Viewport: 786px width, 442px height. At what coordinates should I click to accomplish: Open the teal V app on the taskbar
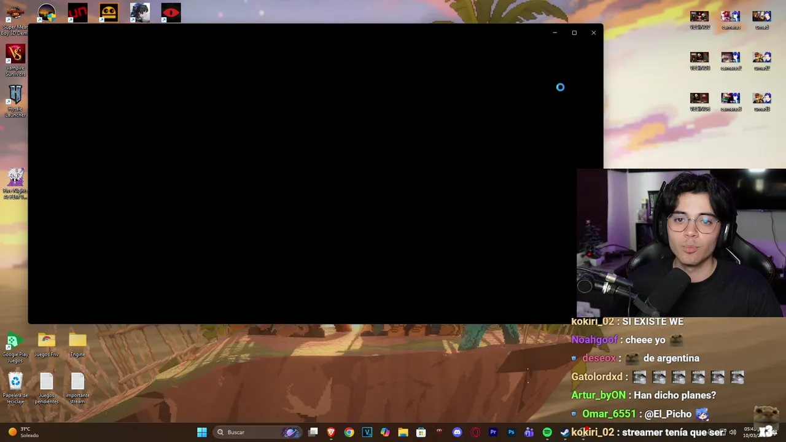(367, 432)
